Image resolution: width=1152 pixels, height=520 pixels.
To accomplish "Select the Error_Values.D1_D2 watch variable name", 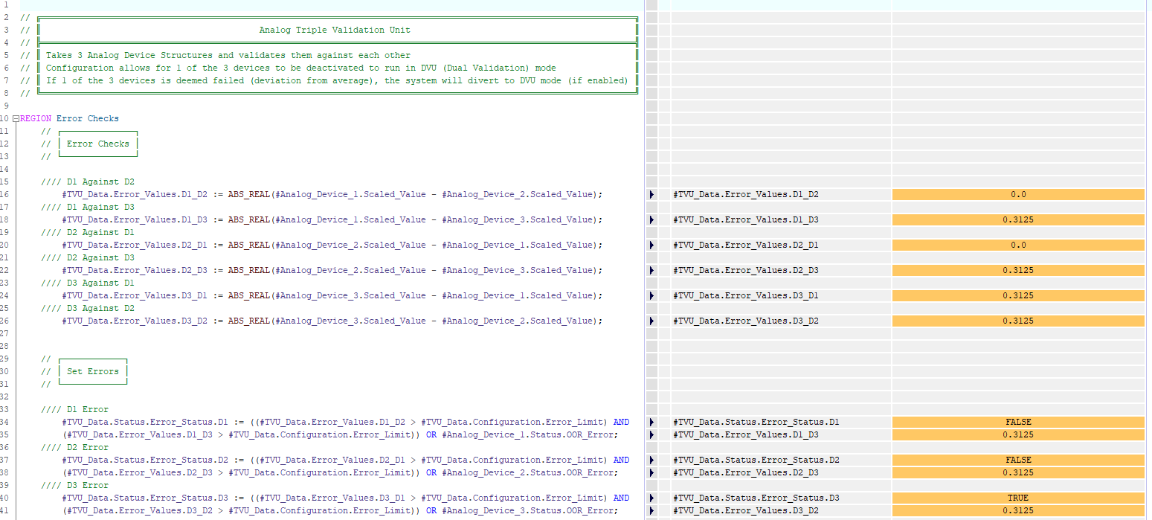I will tap(745, 195).
